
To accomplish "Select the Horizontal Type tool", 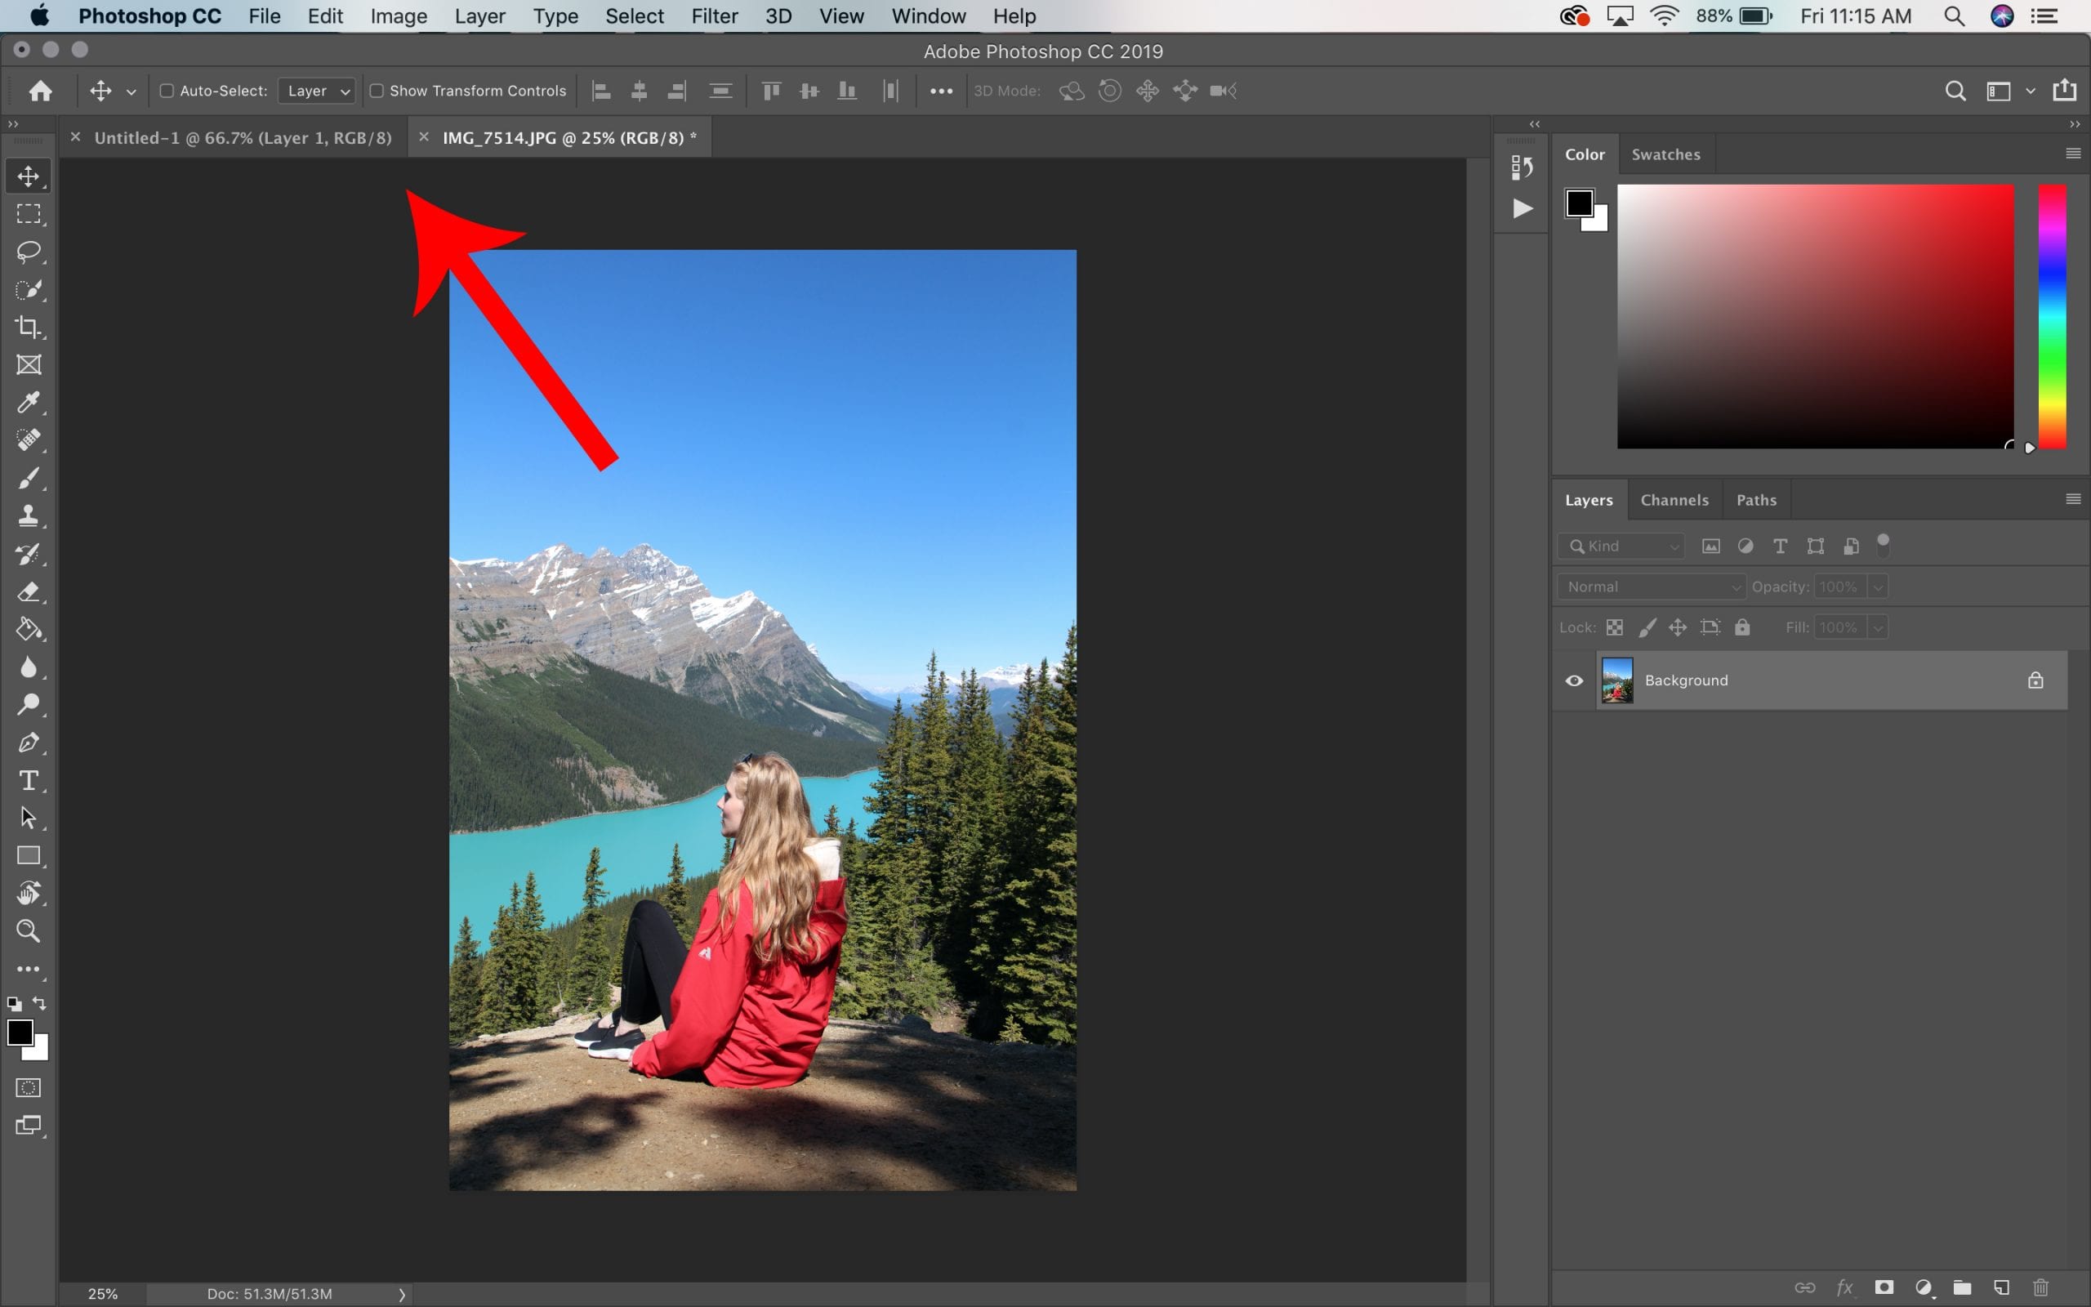I will coord(29,781).
